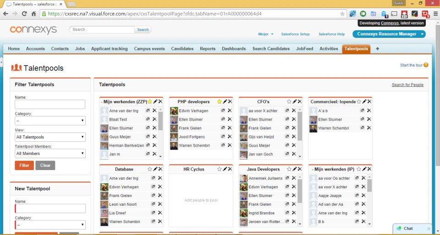440x235 pixels.
Task: Click the header Search button
Action: pos(143,30)
